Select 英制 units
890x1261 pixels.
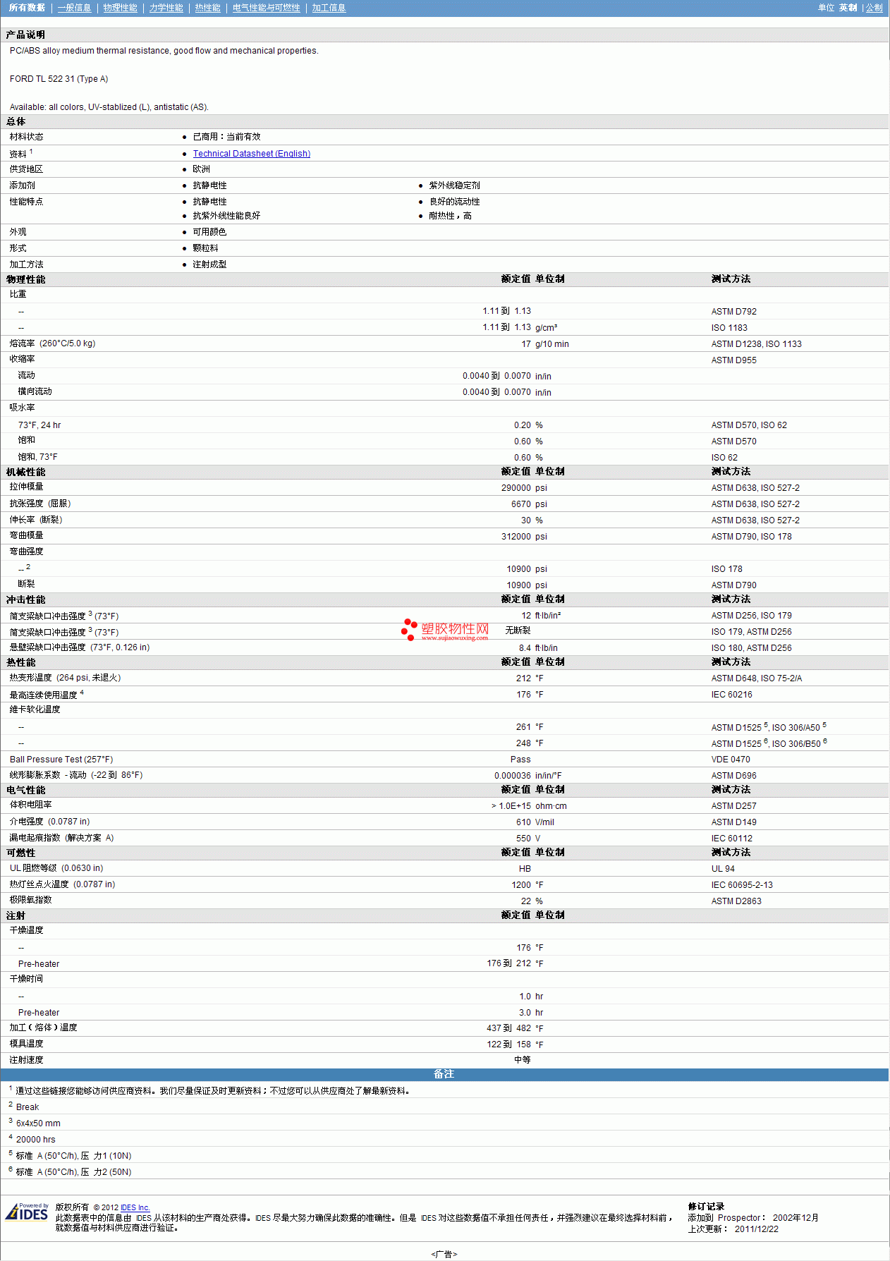point(848,8)
